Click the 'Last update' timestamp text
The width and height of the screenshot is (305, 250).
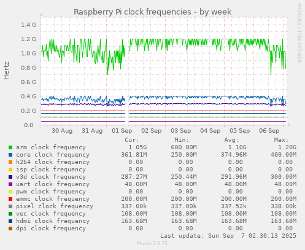228,236
